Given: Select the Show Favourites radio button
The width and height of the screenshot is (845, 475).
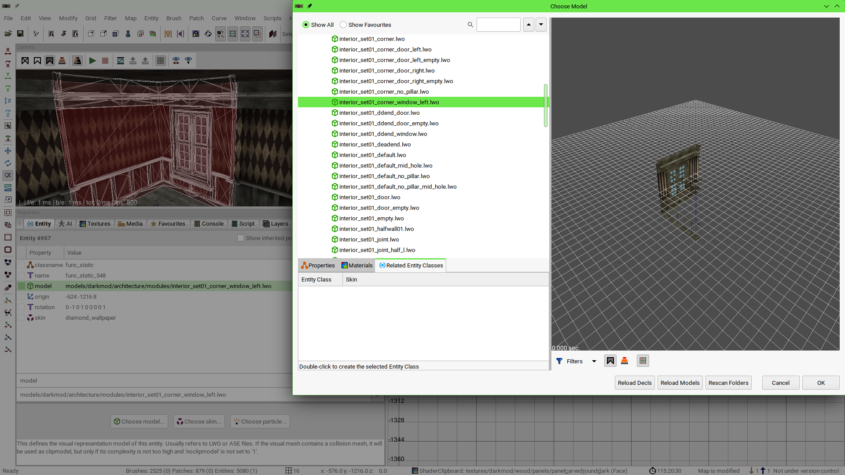Looking at the screenshot, I should click(x=343, y=25).
